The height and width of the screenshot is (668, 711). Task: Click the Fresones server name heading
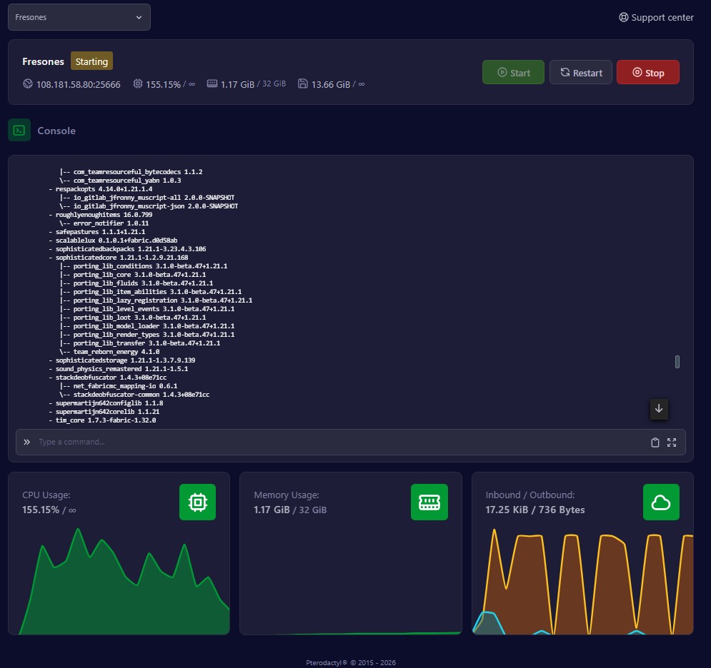coord(44,61)
